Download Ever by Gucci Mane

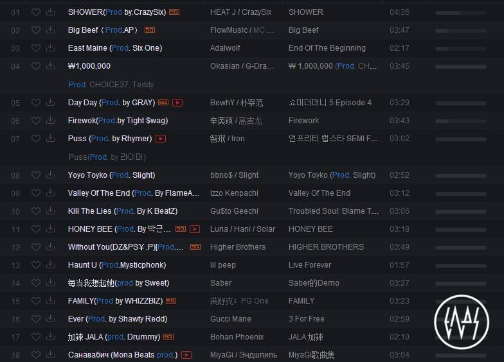coord(50,318)
